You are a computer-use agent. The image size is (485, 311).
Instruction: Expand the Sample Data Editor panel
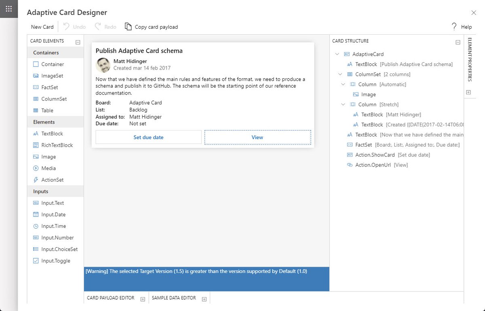click(x=204, y=299)
